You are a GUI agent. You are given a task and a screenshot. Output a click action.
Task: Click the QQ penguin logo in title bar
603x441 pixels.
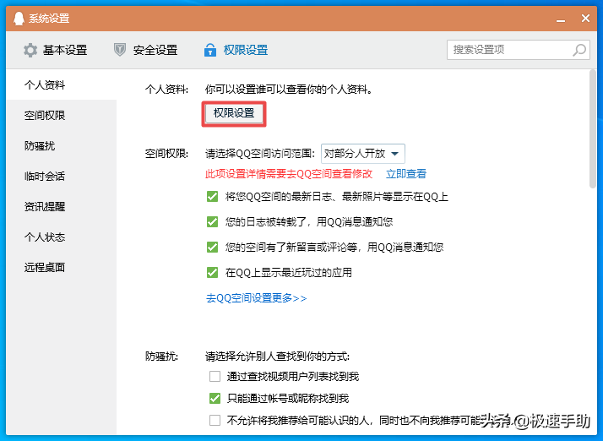tap(19, 18)
